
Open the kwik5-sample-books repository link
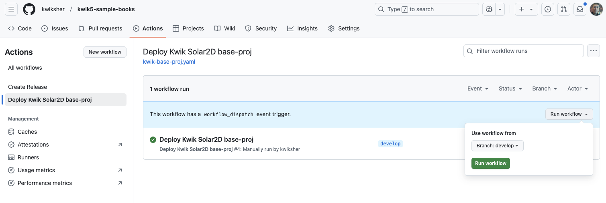click(106, 9)
